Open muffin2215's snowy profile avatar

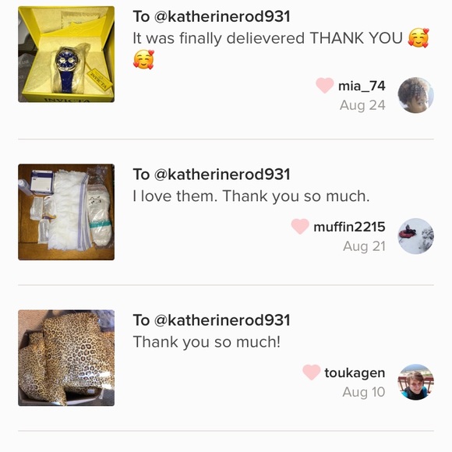(415, 236)
